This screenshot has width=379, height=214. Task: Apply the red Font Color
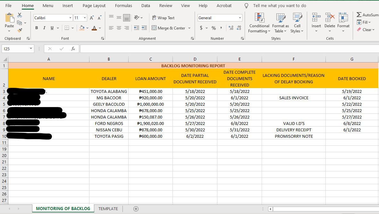tap(94, 28)
